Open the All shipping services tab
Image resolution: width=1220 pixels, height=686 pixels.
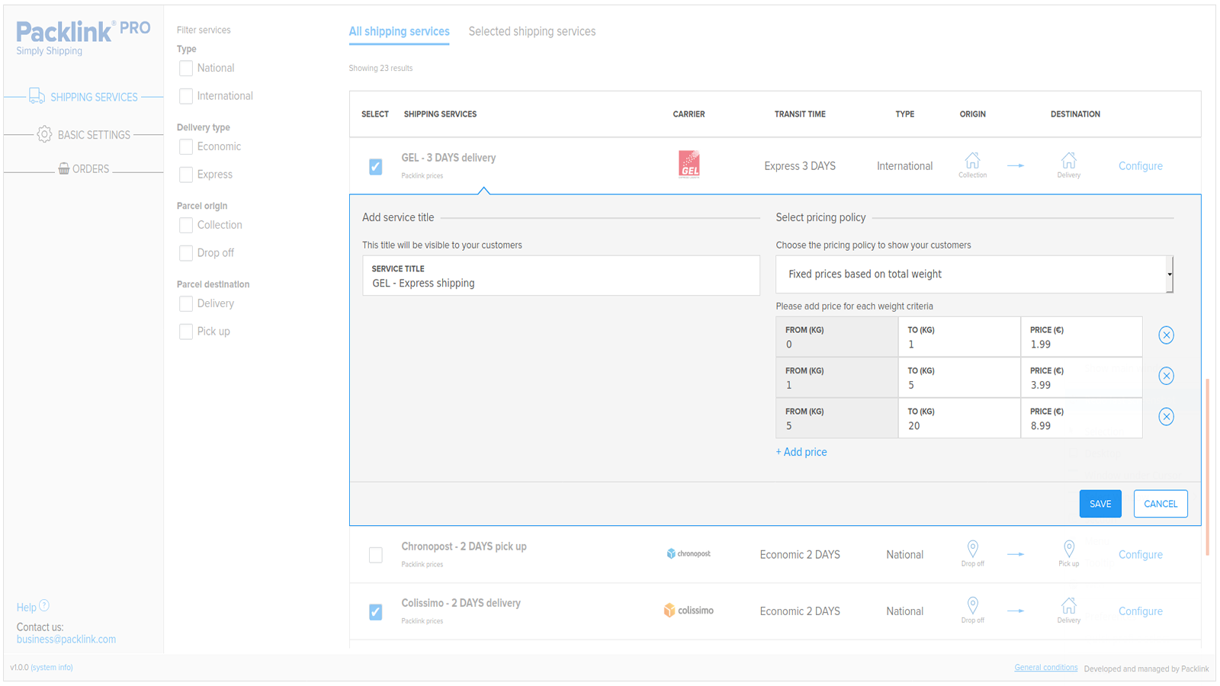tap(400, 31)
